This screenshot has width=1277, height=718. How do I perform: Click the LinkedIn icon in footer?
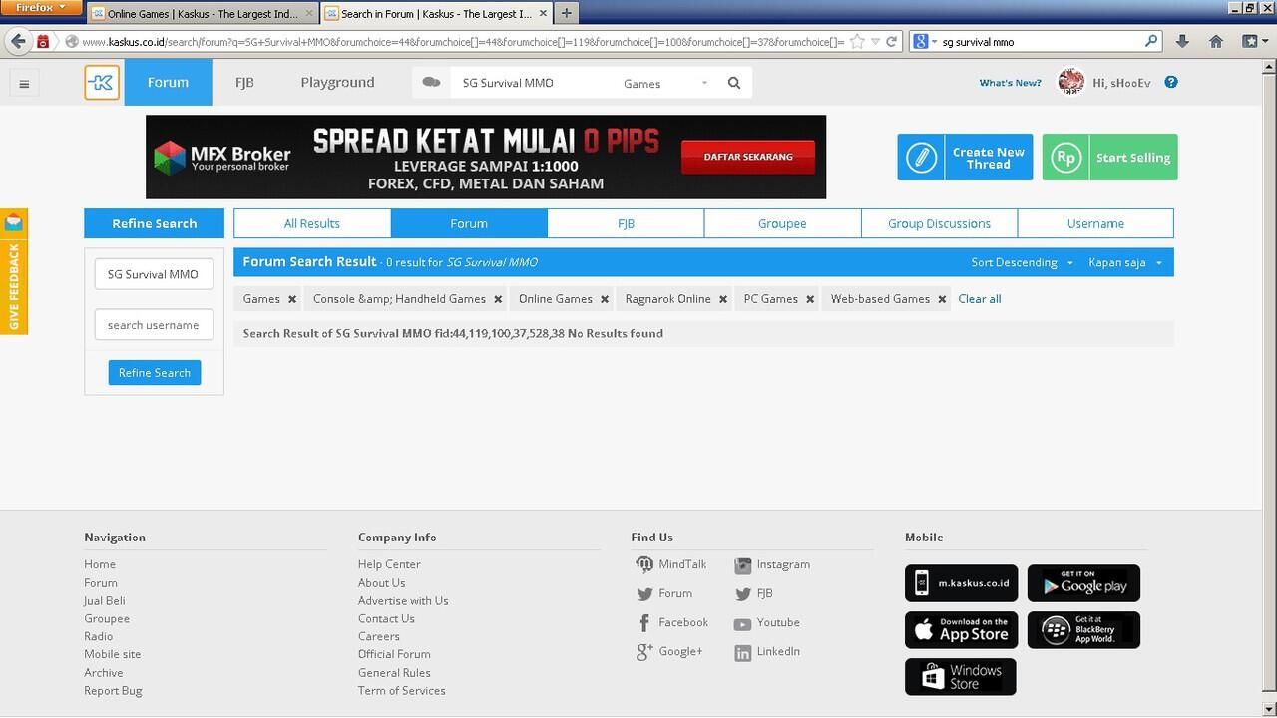[742, 653]
